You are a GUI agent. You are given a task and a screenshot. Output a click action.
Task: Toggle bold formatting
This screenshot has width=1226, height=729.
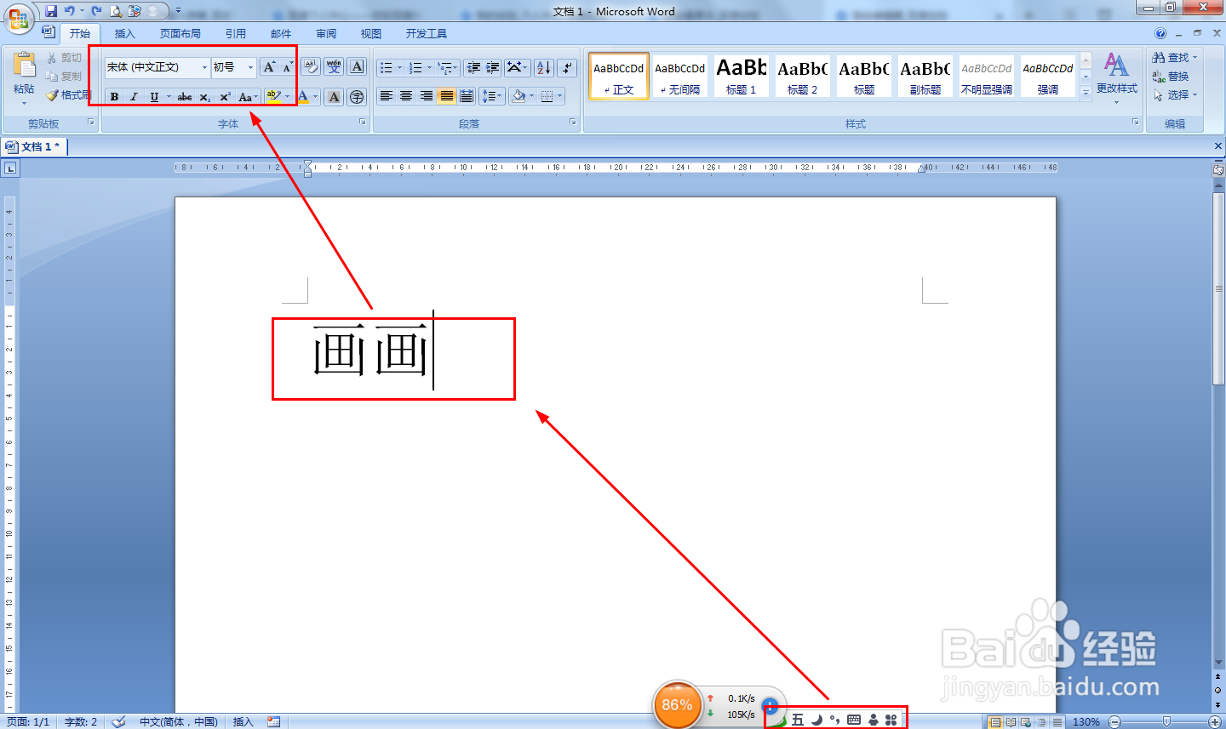[x=114, y=96]
